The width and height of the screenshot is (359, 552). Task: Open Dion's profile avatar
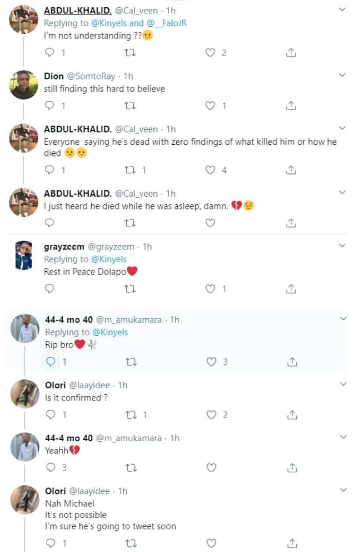coord(23,85)
